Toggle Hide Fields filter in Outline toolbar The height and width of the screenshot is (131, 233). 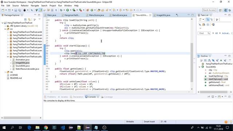coord(213,60)
